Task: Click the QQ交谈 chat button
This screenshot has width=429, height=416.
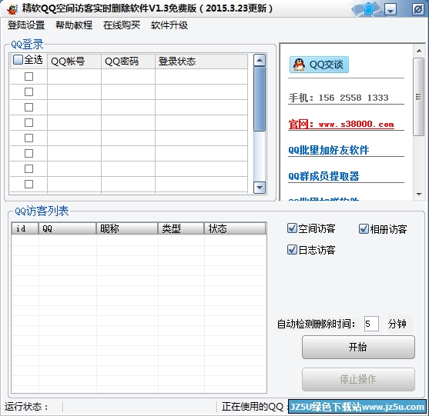Action: click(x=319, y=65)
